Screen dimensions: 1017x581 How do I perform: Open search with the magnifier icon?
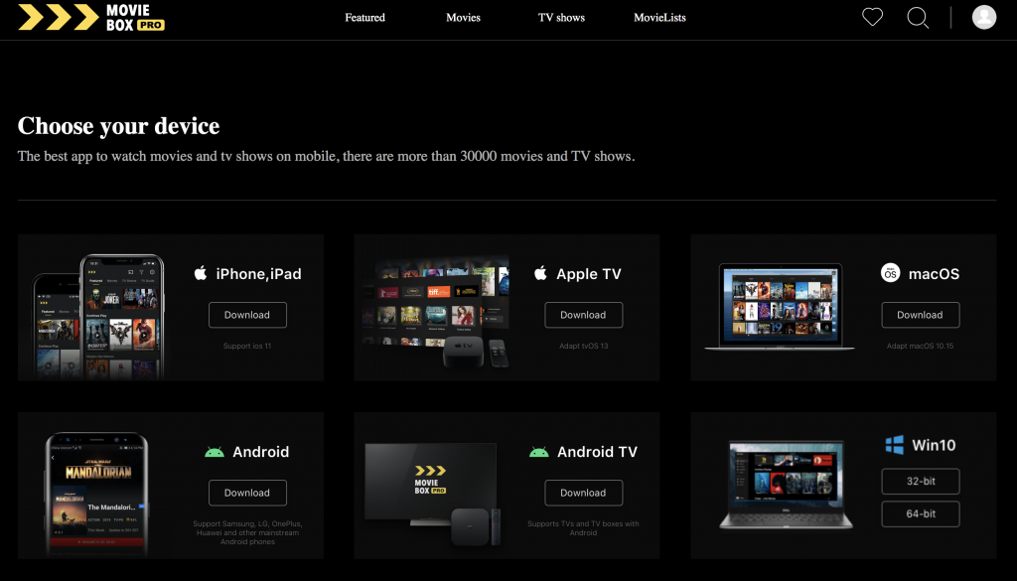(918, 17)
